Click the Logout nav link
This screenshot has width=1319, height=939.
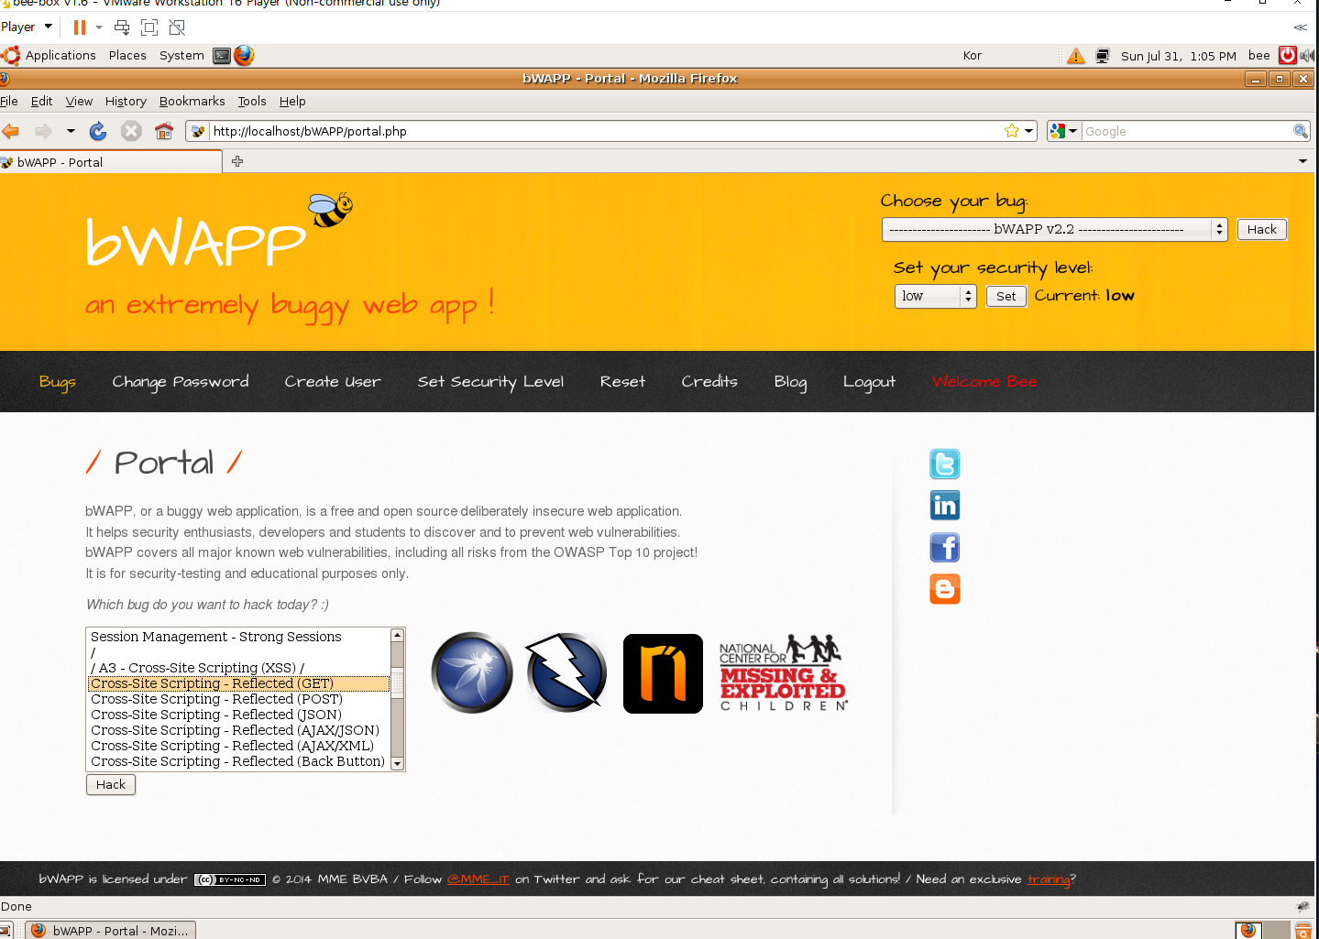click(869, 382)
